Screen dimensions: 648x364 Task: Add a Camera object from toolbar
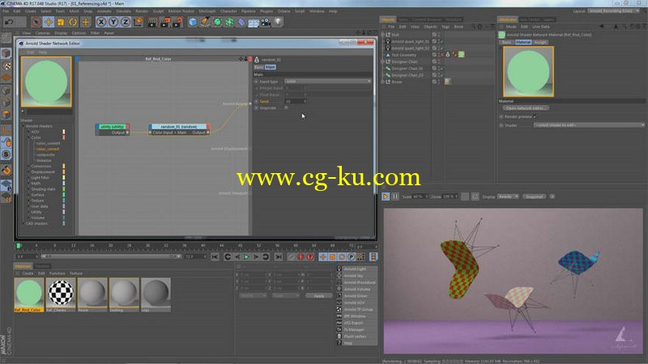tap(266, 22)
